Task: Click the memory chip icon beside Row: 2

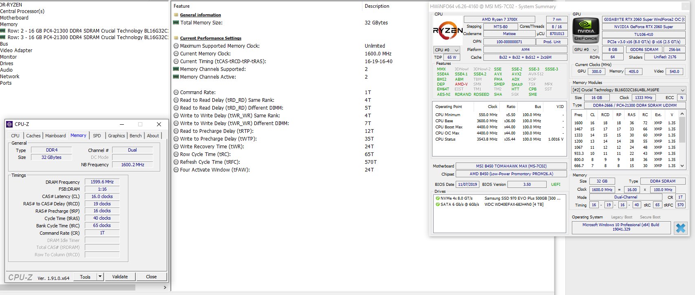Action: click(x=3, y=31)
